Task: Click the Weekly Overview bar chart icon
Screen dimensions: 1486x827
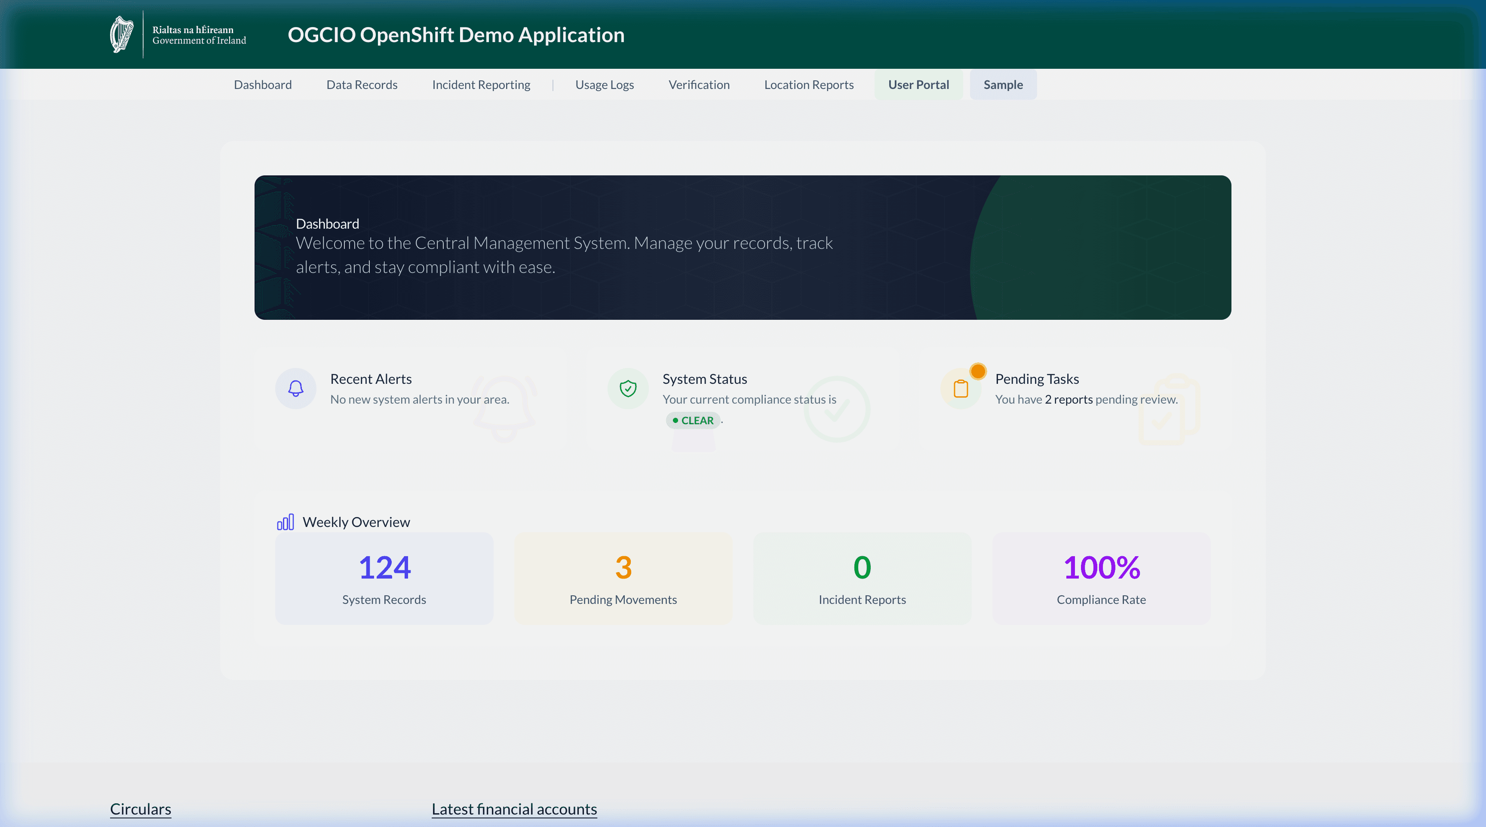Action: 286,522
